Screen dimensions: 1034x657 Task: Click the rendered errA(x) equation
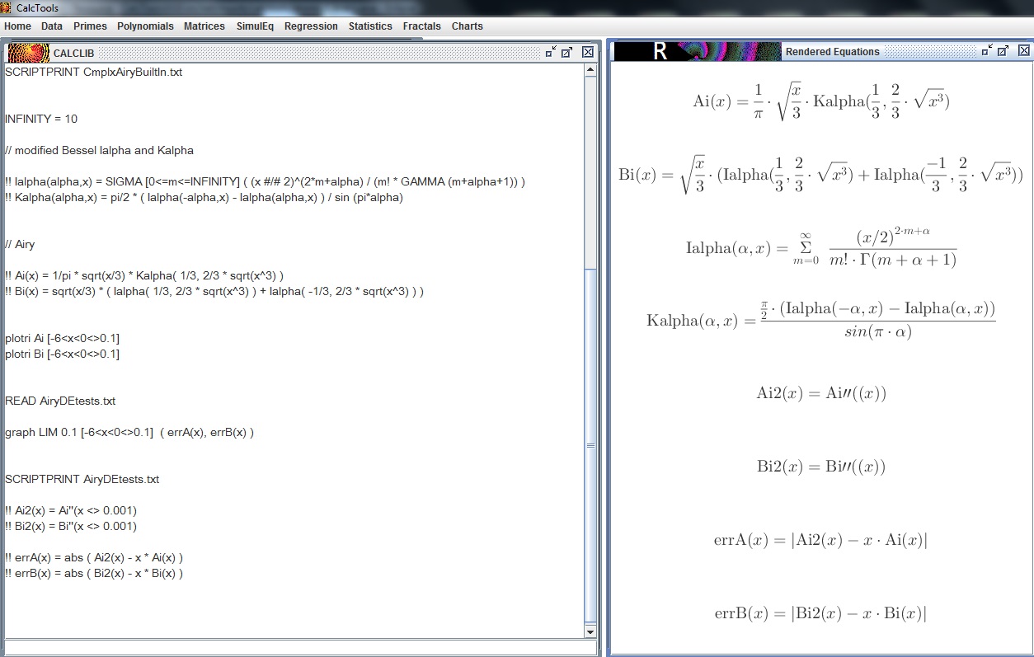point(821,540)
